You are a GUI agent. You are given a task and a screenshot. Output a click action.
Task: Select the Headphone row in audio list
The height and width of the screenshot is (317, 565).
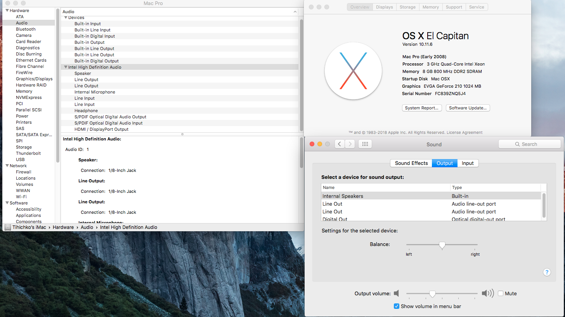180,111
